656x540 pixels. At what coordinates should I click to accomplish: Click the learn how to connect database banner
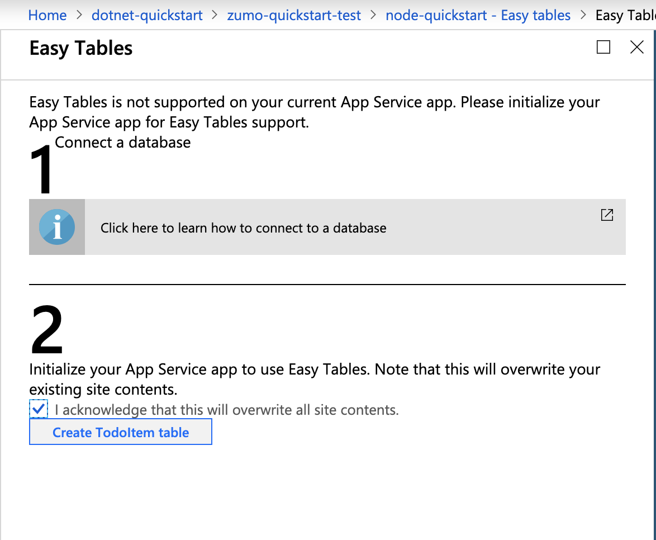pos(243,228)
